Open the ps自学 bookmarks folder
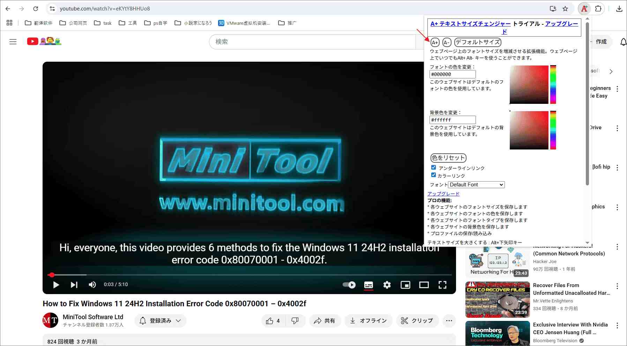The image size is (627, 346). [x=156, y=23]
